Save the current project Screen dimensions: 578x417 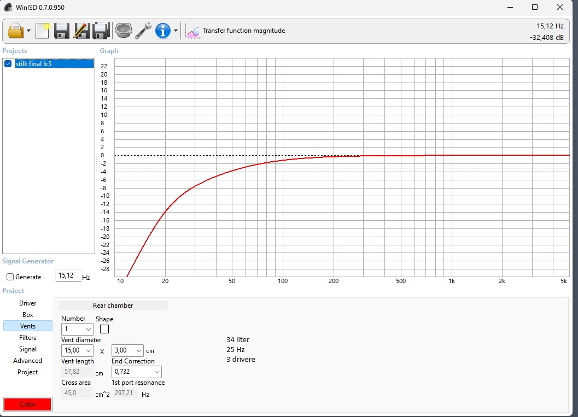(62, 31)
